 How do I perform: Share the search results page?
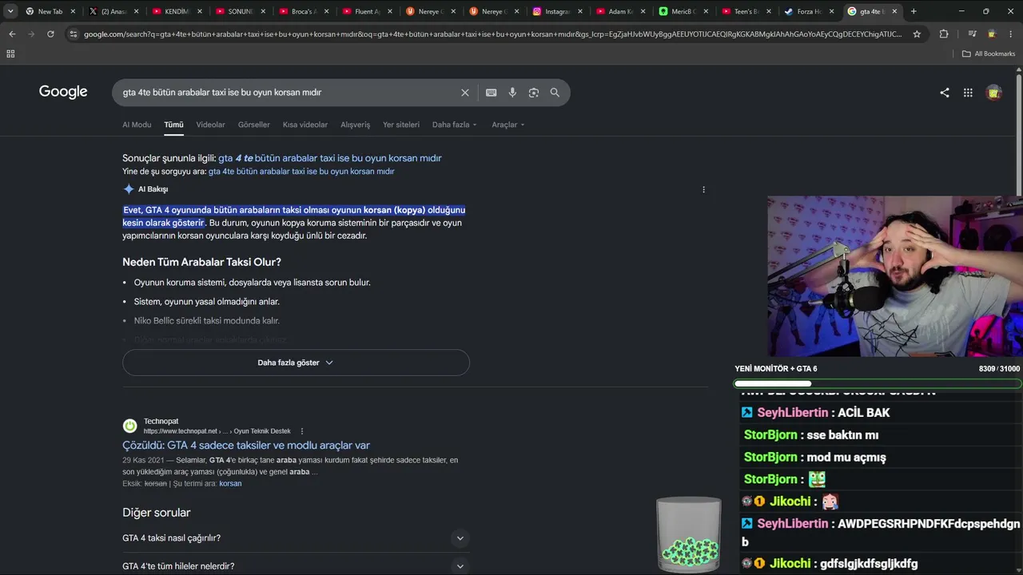tap(945, 93)
